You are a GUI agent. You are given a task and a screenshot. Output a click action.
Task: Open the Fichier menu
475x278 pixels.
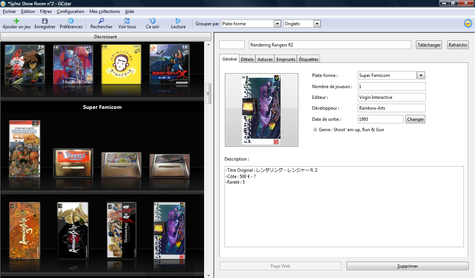(9, 12)
